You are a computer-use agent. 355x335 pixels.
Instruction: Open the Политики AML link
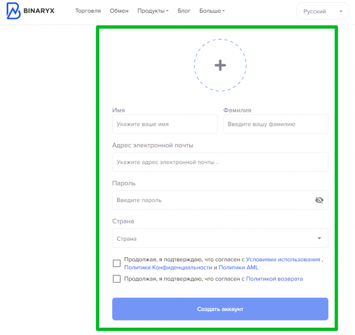[238, 267]
